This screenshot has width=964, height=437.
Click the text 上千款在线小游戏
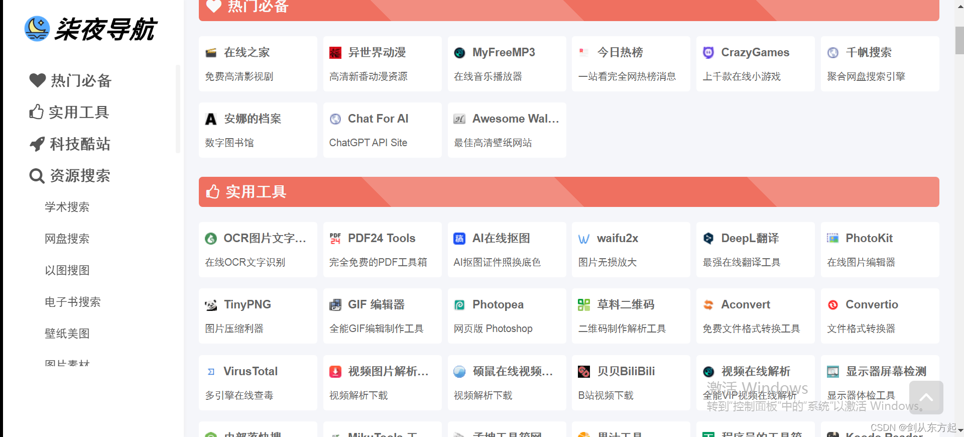(742, 76)
